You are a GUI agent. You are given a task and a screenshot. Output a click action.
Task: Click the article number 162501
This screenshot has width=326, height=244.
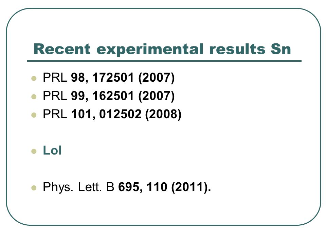tap(113, 96)
